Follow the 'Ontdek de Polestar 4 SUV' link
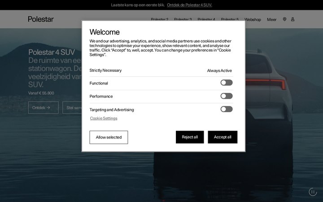Image resolution: width=323 pixels, height=202 pixels. point(189,5)
